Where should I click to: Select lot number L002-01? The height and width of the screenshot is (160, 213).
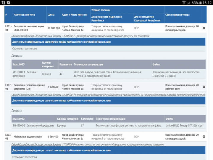[x=8, y=87]
